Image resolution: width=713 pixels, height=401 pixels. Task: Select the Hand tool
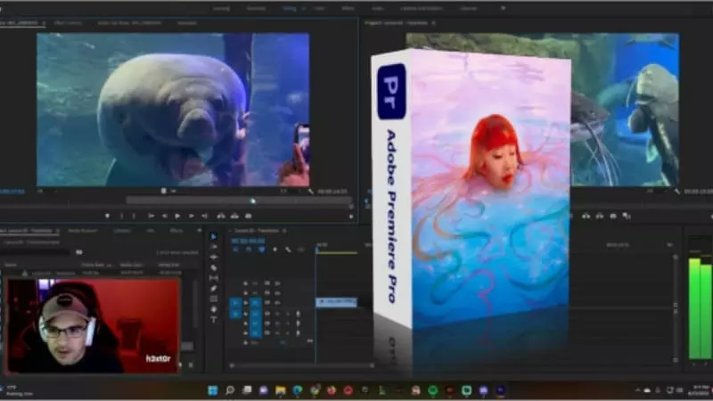tap(214, 309)
